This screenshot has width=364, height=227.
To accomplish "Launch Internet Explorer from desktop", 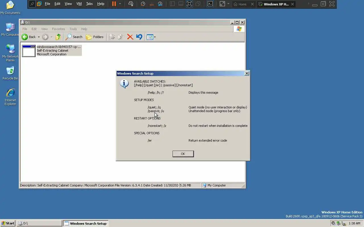I will click(x=10, y=97).
